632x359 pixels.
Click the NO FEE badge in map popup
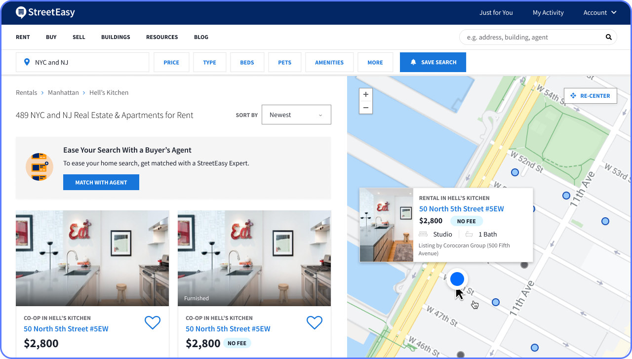pyautogui.click(x=467, y=221)
